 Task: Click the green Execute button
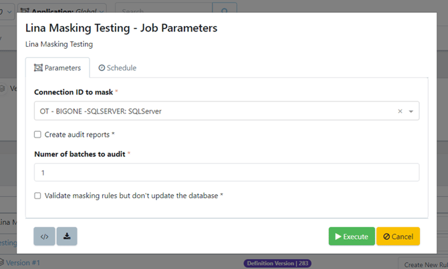coord(352,236)
